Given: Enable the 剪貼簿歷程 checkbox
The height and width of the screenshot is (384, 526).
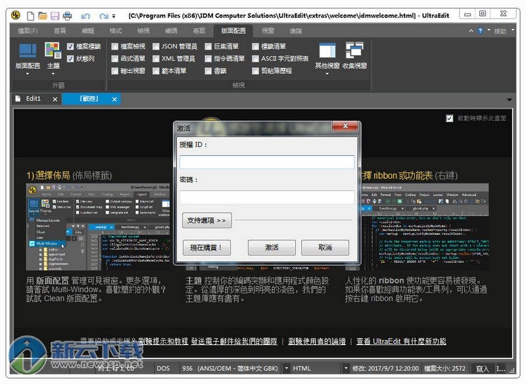Looking at the screenshot, I should pyautogui.click(x=256, y=71).
